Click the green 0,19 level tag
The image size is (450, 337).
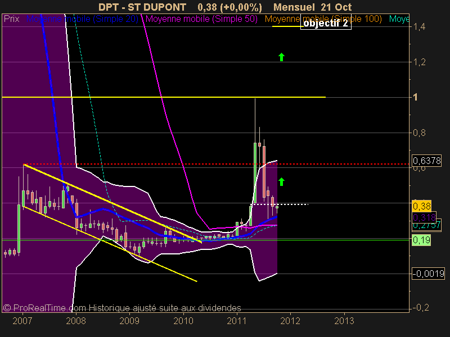pos(421,240)
